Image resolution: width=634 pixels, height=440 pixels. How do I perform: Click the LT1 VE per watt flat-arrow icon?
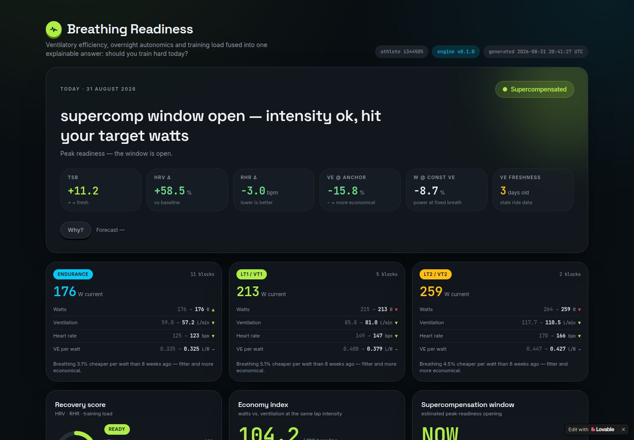click(396, 349)
